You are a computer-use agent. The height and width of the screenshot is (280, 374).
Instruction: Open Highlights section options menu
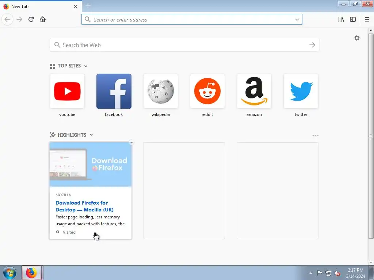[315, 136]
